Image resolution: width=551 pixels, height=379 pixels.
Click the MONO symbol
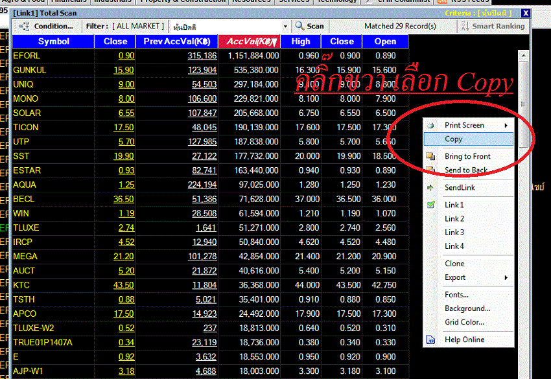tap(26, 98)
